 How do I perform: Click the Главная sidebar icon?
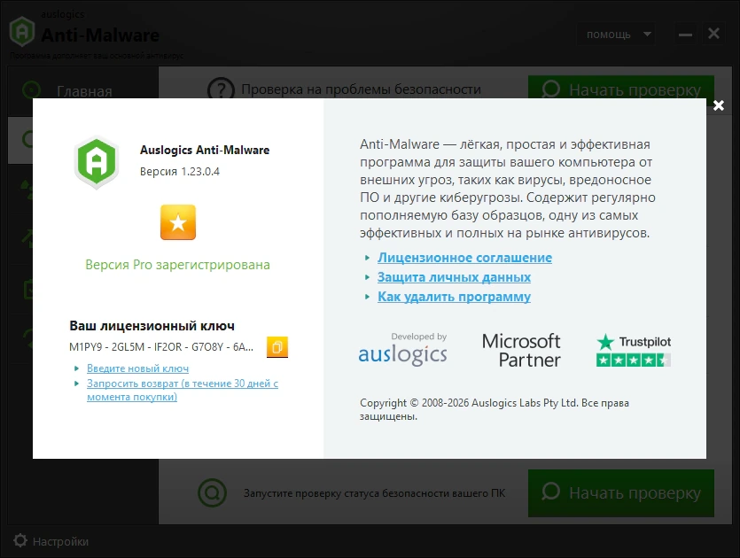click(32, 89)
